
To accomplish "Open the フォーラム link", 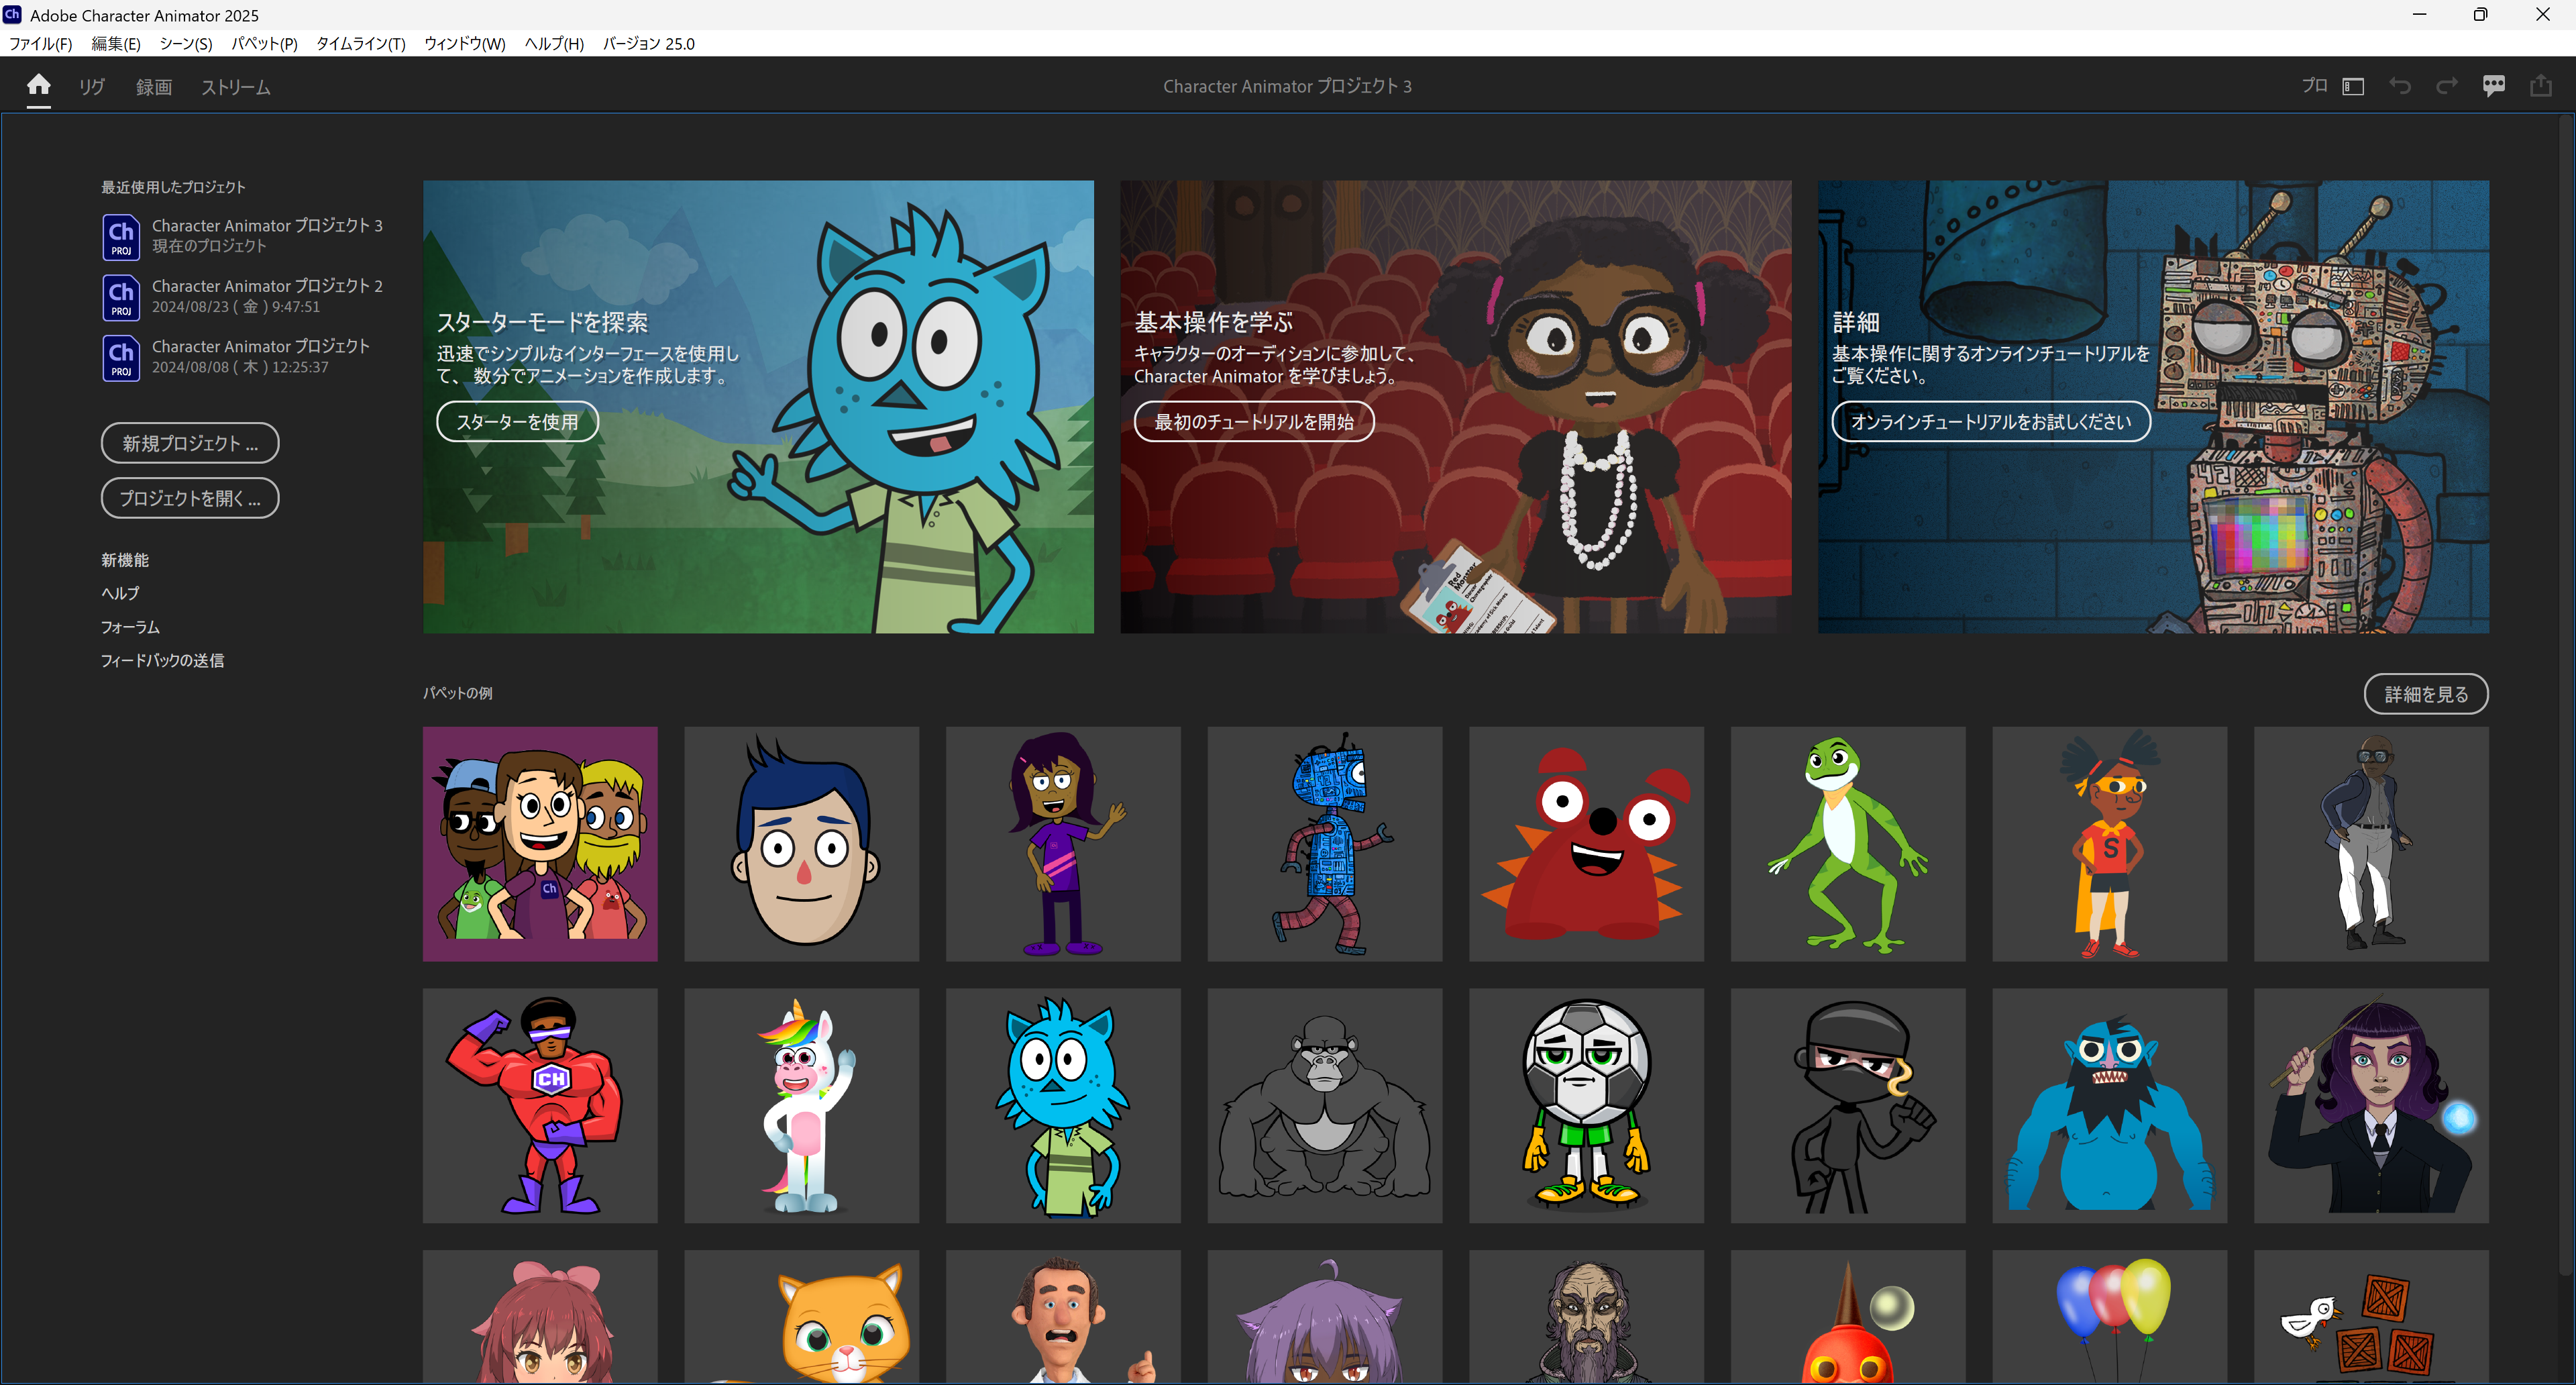I will pos(130,627).
